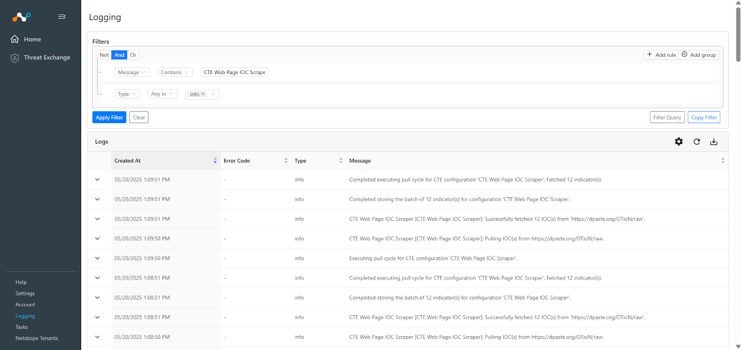Click the Netskope logo icon

(x=21, y=17)
